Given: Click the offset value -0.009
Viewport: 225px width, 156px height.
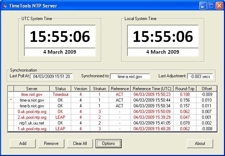Looking at the screenshot, I should tap(207, 94).
